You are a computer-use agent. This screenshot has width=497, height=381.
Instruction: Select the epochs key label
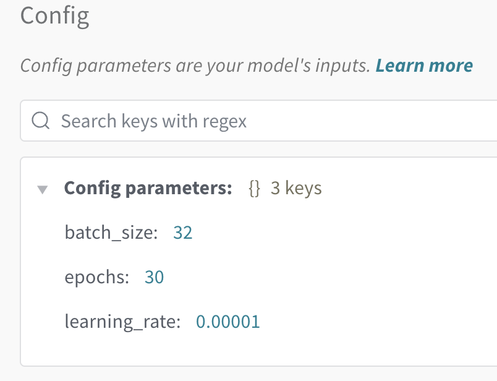96,277
